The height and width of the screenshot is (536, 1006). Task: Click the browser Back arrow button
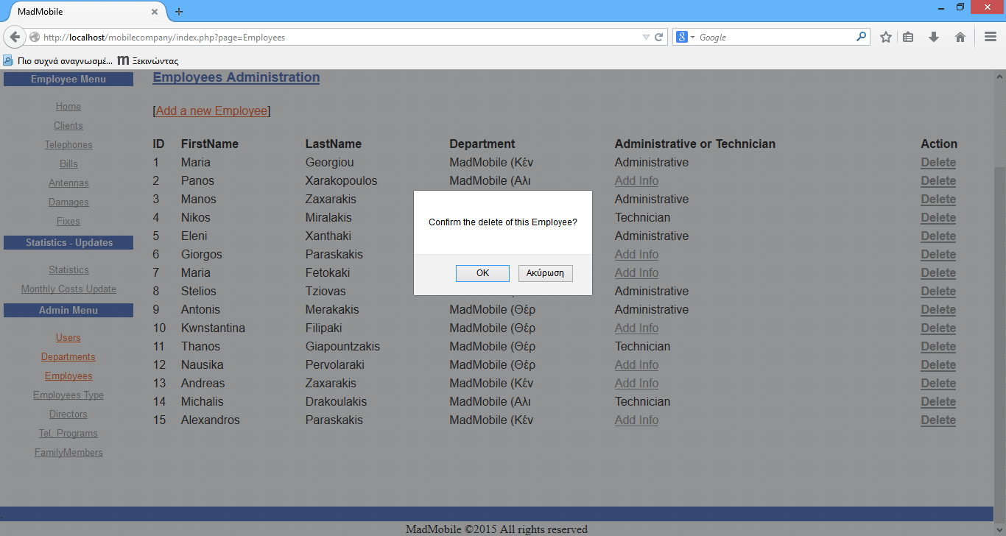tap(15, 37)
